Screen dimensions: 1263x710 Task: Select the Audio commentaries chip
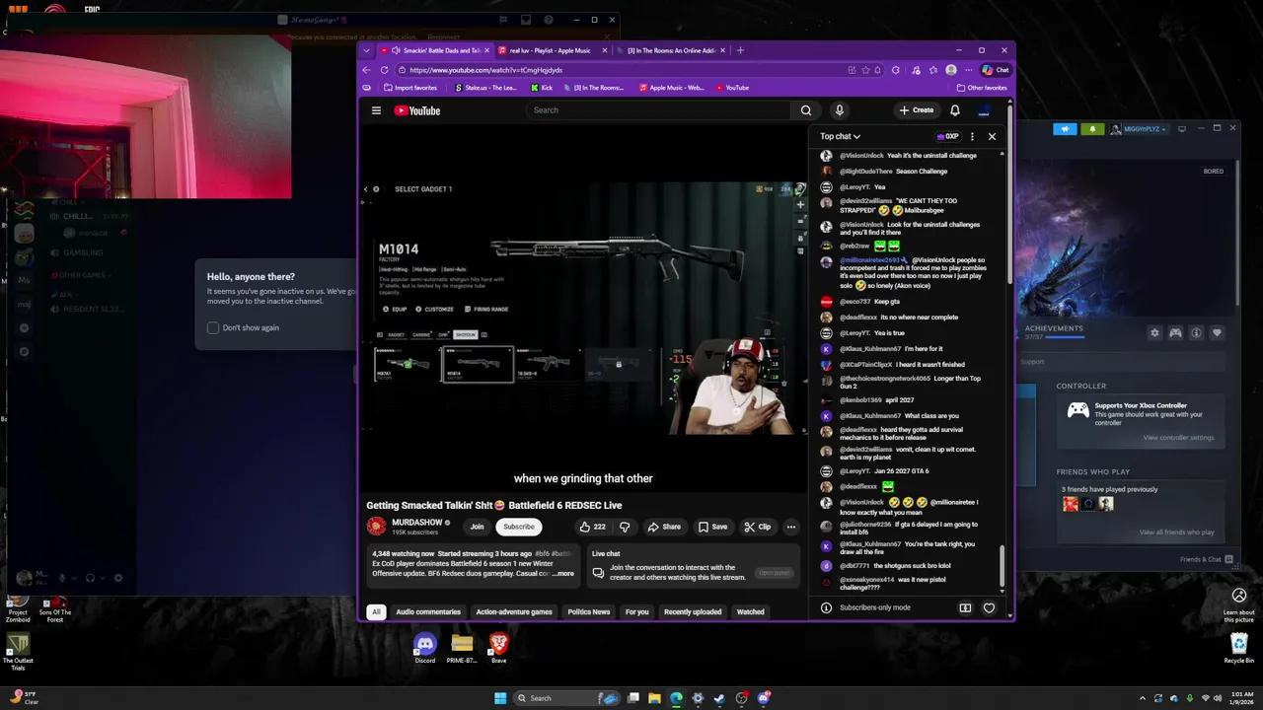tap(428, 611)
